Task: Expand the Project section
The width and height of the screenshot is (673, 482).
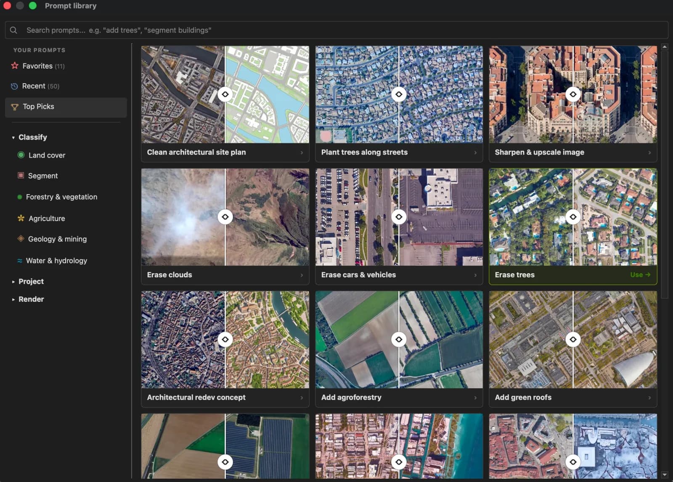Action: (13, 282)
